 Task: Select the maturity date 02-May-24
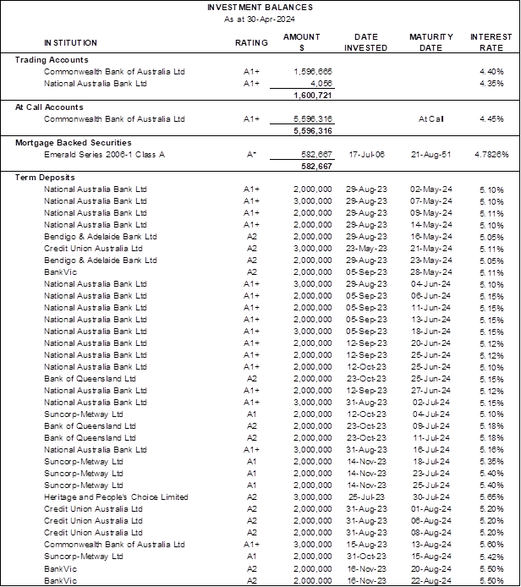(431, 189)
